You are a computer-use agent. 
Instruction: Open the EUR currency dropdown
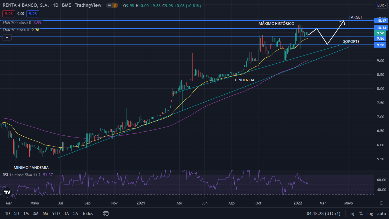(x=381, y=5)
